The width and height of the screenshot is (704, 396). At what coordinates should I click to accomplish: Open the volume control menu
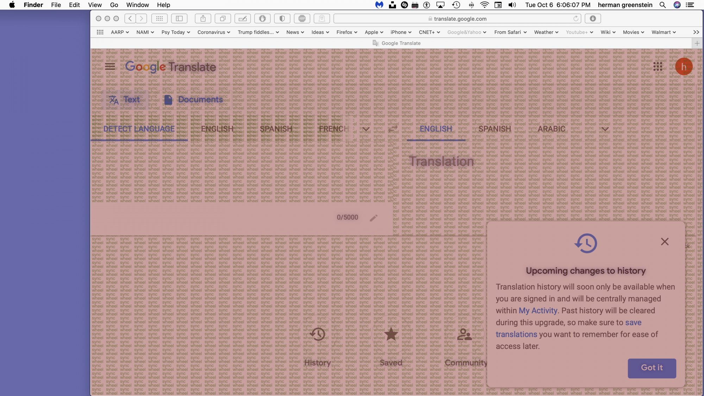pos(512,5)
